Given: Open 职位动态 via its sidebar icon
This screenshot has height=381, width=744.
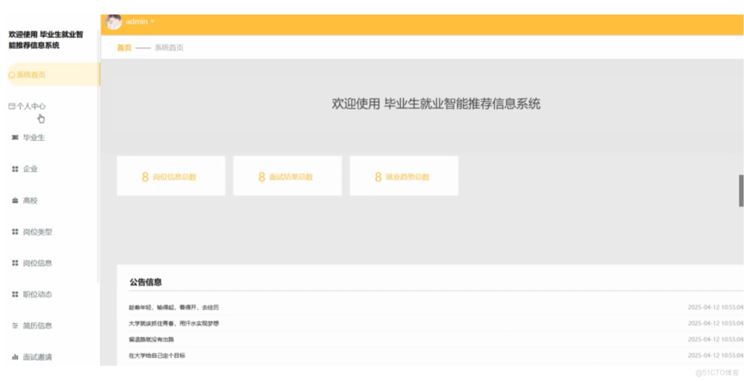Looking at the screenshot, I should coord(16,294).
